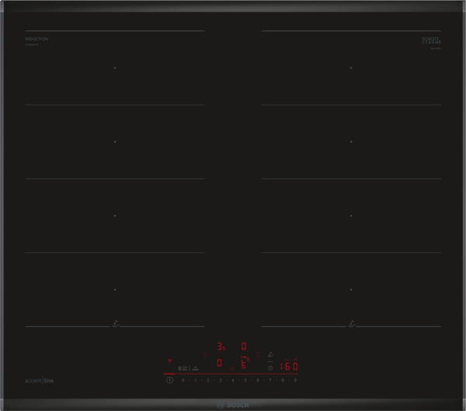Click the Induction label top left
The image size is (466, 411).
point(37,38)
